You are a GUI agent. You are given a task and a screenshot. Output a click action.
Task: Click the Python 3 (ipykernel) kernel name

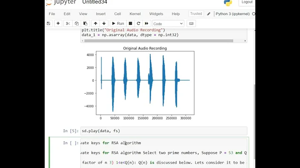[x=232, y=14]
